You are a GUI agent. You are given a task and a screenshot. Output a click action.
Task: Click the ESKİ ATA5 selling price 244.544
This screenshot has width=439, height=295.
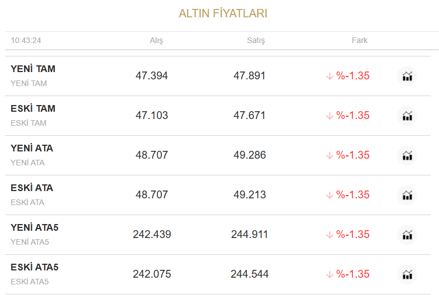point(250,274)
